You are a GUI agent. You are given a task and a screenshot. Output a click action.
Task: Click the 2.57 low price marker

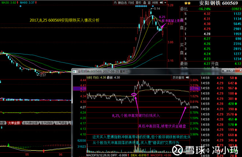[x=43, y=75]
